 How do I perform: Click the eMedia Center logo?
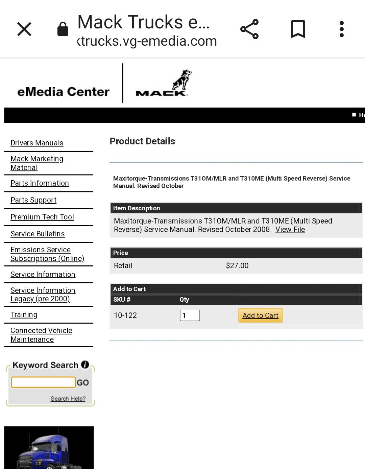tap(63, 92)
